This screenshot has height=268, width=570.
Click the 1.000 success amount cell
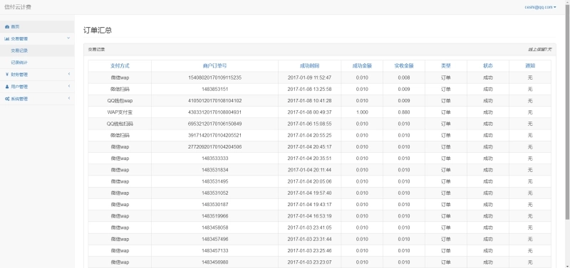coord(362,112)
